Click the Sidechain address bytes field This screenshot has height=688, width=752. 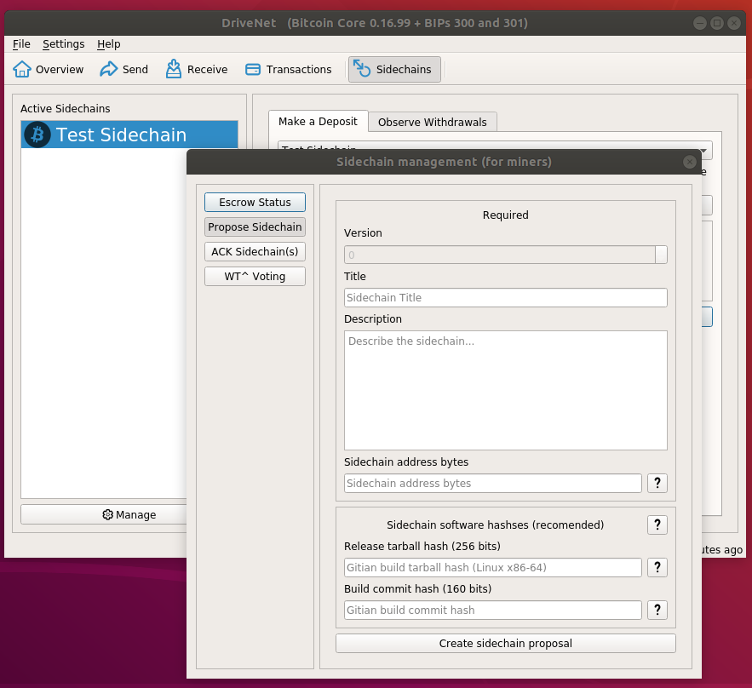tap(492, 483)
